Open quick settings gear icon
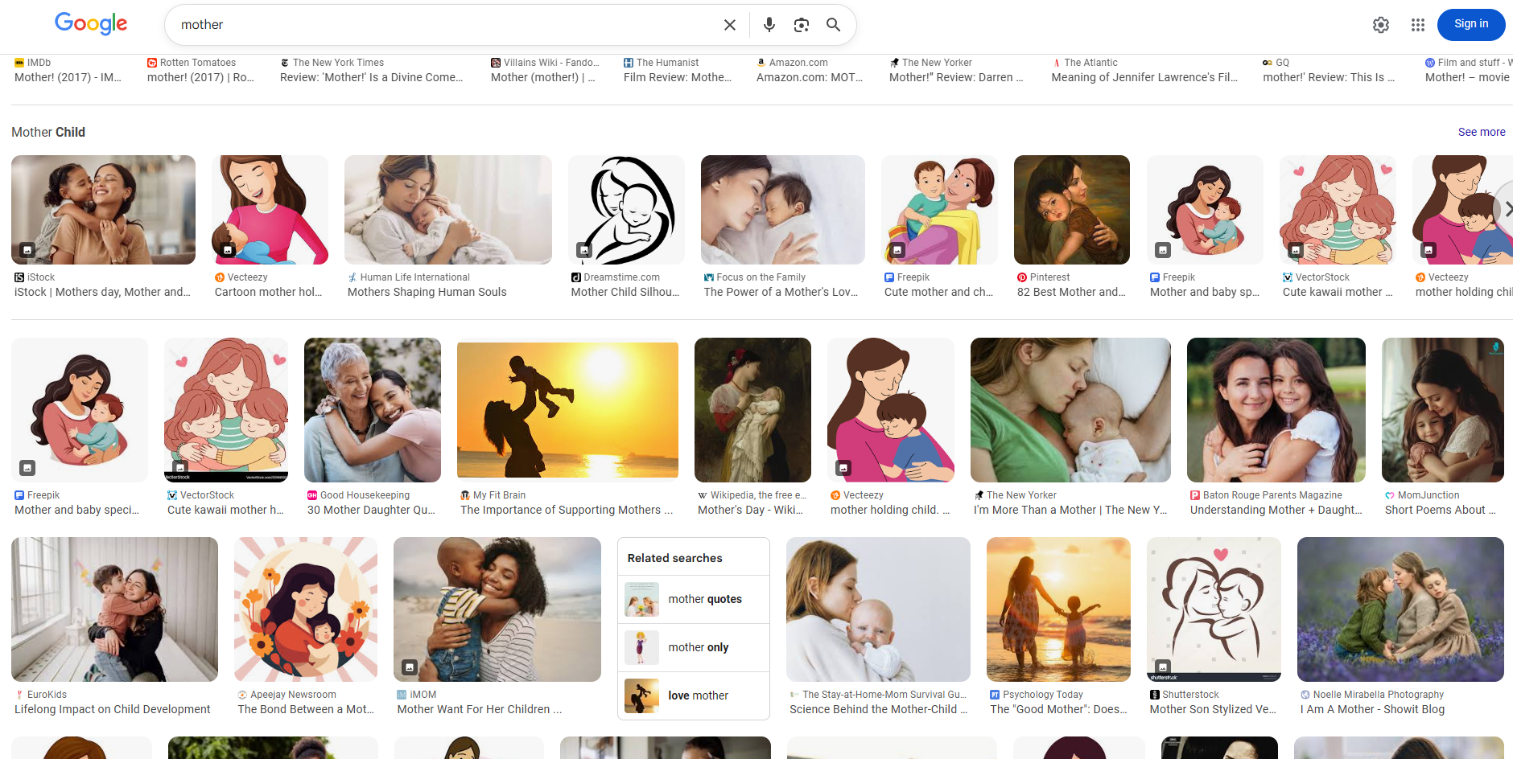 point(1381,25)
